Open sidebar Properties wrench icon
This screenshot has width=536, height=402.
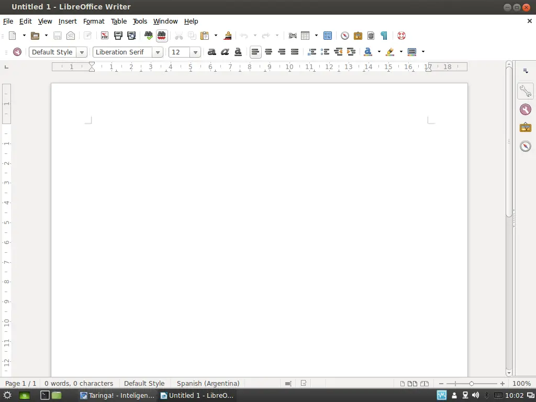click(526, 91)
